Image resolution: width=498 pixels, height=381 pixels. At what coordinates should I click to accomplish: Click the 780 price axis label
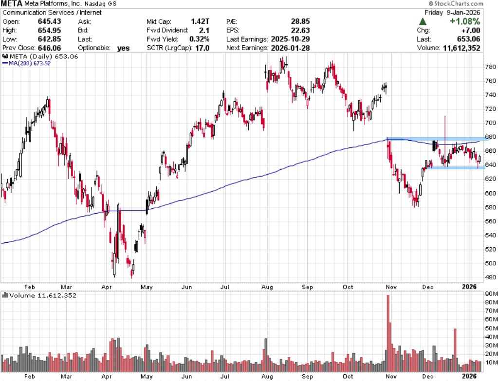pyautogui.click(x=490, y=67)
